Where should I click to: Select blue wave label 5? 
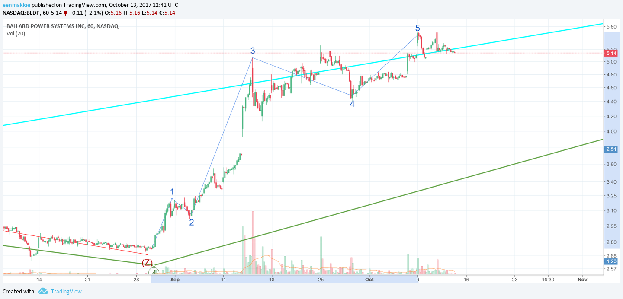tap(417, 28)
